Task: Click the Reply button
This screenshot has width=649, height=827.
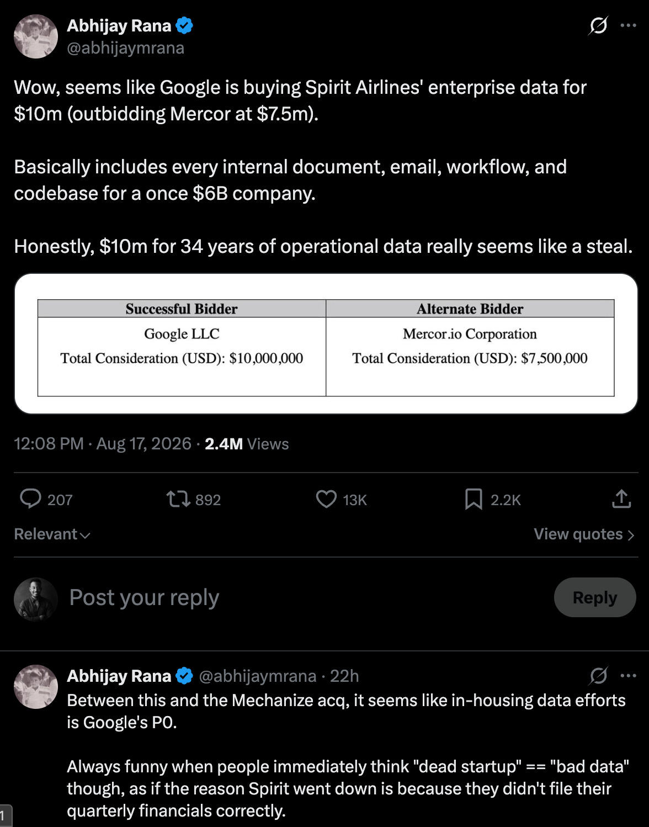Action: (595, 597)
